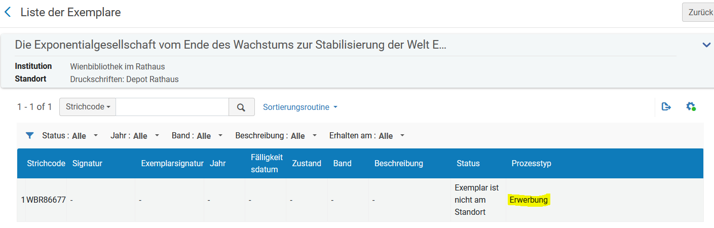The width and height of the screenshot is (714, 228).
Task: Select barcode WBR86677 in the row
Action: coord(46,200)
